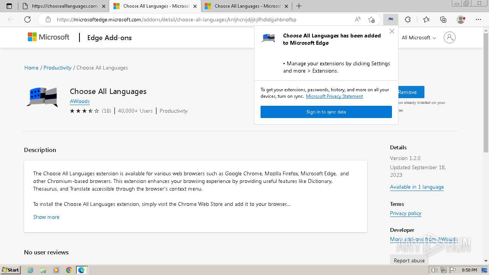Open Settings and more ellipsis menu
Image resolution: width=489 pixels, height=275 pixels.
(x=478, y=19)
